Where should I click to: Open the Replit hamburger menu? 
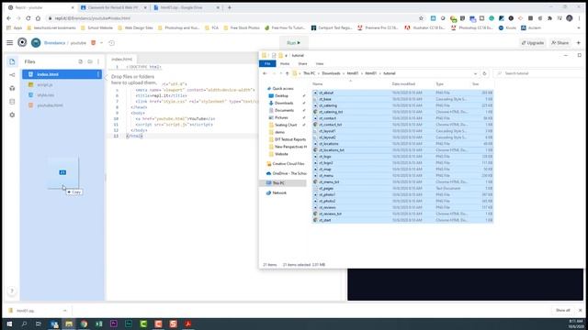[10, 43]
